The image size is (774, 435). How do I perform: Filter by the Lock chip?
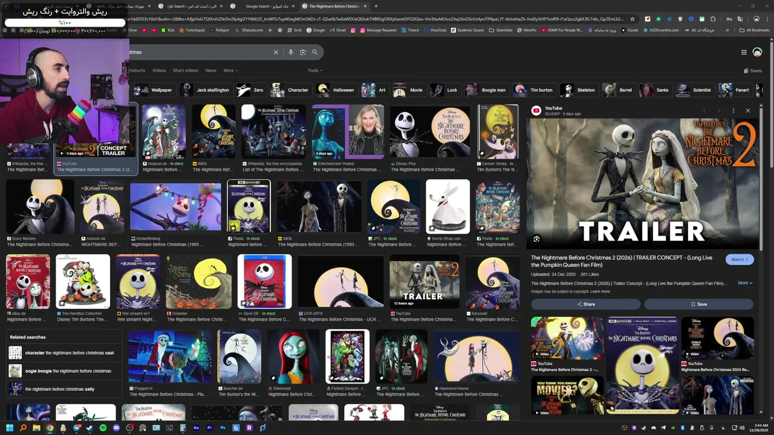click(444, 90)
